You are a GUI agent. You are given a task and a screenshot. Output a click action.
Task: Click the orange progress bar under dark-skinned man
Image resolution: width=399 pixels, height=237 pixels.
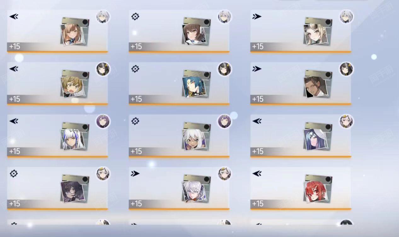pyautogui.click(x=301, y=104)
